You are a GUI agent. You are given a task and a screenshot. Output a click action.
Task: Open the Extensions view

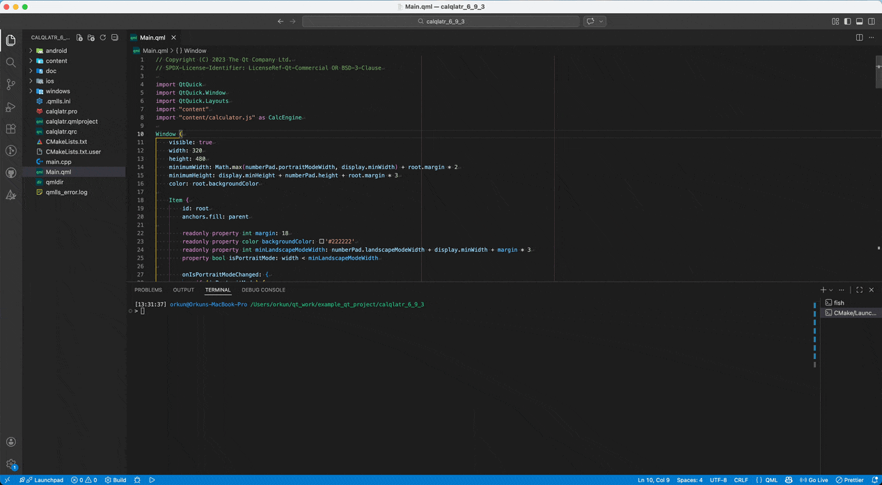(10, 129)
